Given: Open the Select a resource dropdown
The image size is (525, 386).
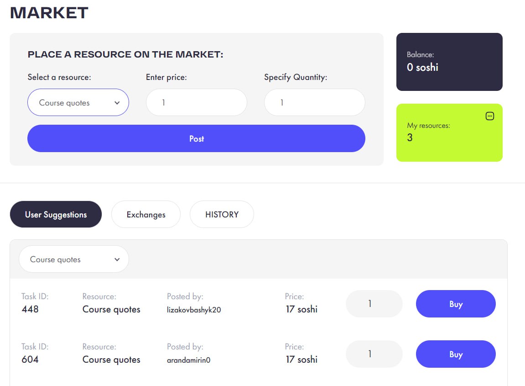Looking at the screenshot, I should point(78,103).
